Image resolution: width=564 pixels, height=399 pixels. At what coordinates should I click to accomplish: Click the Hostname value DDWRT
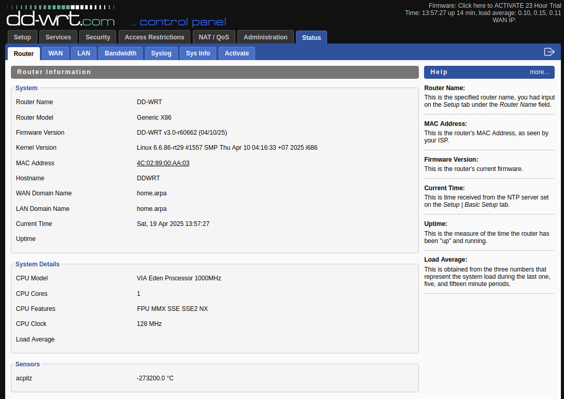coord(148,178)
